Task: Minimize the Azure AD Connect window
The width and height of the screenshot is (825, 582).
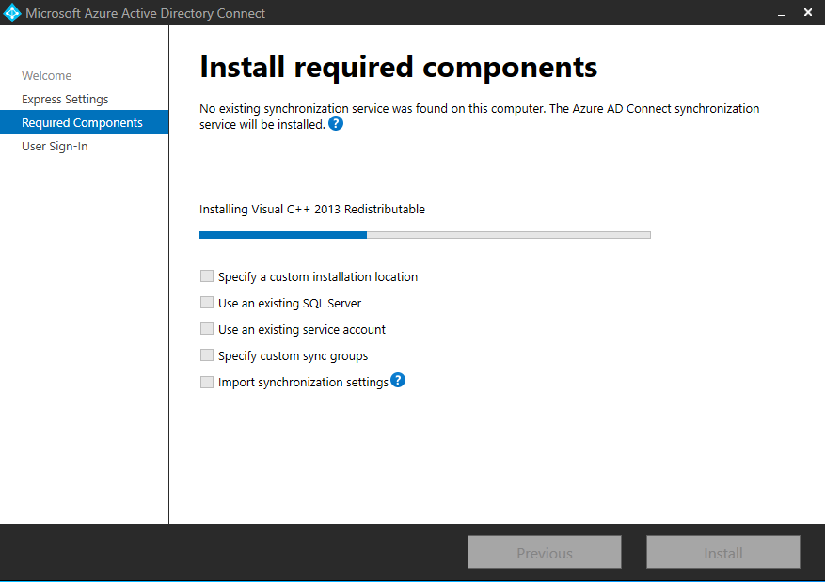Action: (782, 13)
